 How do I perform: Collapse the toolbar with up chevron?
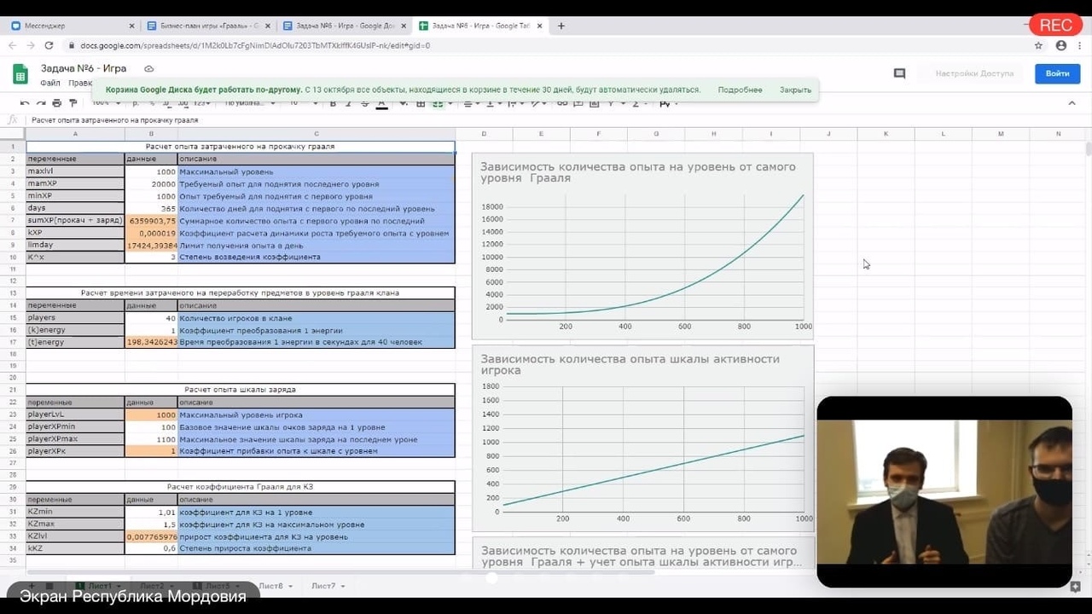pyautogui.click(x=1072, y=103)
